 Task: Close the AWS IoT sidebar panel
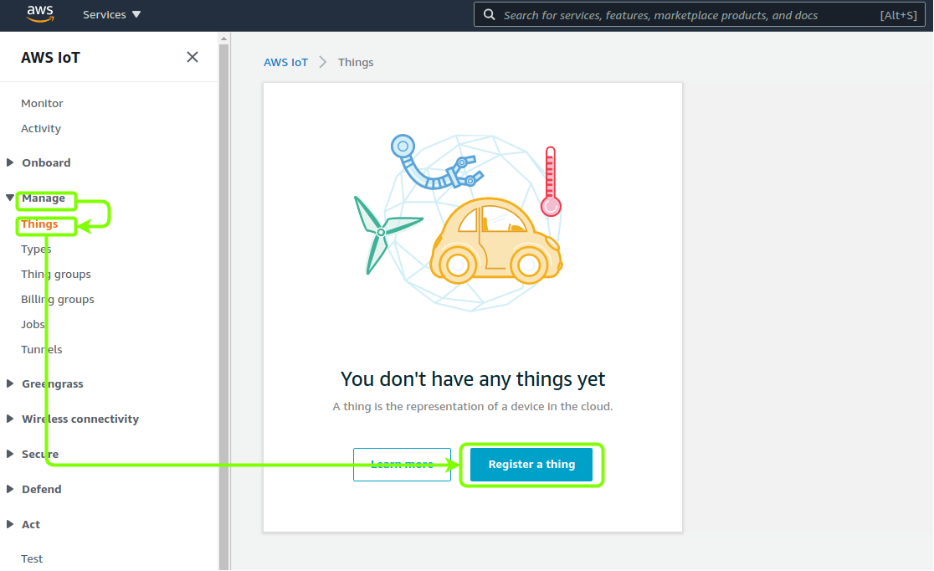192,57
